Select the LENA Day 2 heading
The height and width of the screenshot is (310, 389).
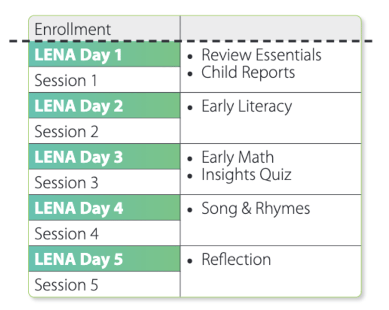(78, 107)
